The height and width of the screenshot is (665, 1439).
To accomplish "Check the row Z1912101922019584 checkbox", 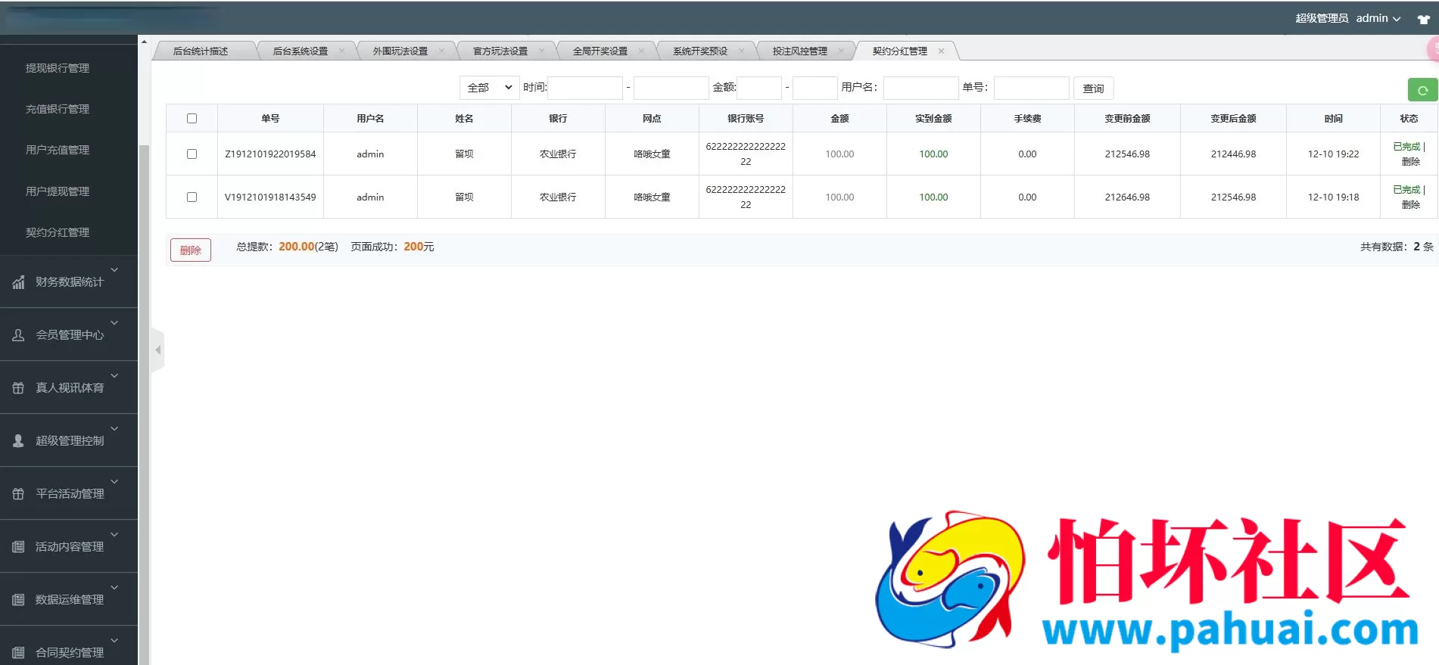I will click(192, 154).
